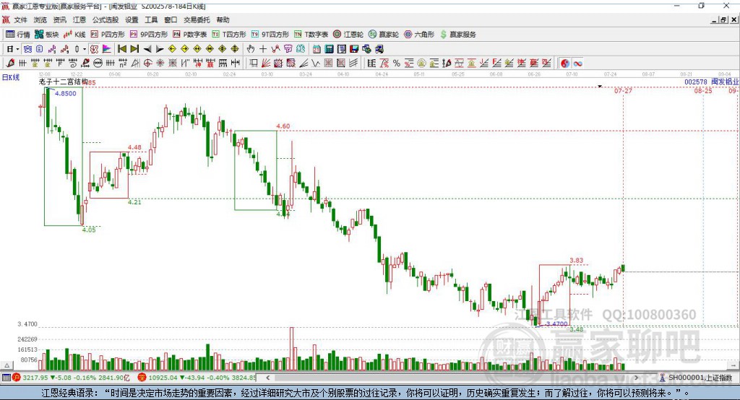Click the 08-25 date marker

(x=702, y=90)
